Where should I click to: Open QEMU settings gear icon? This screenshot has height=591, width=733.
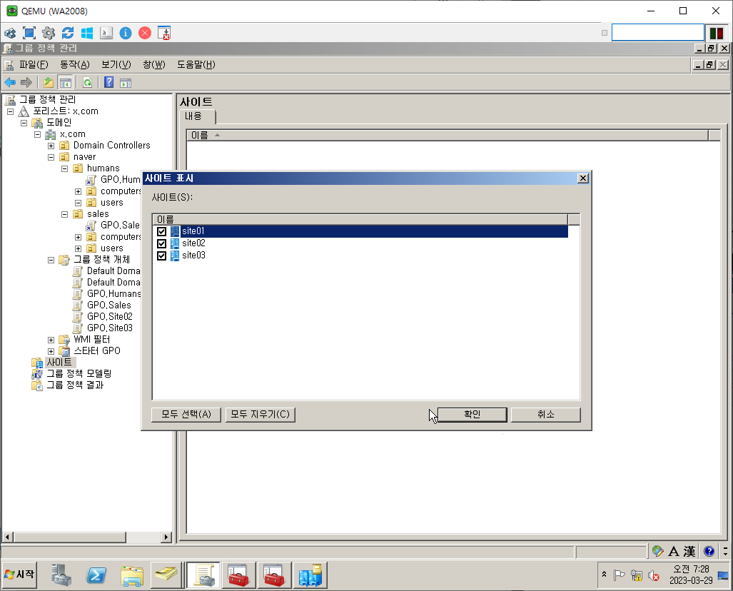click(x=49, y=33)
